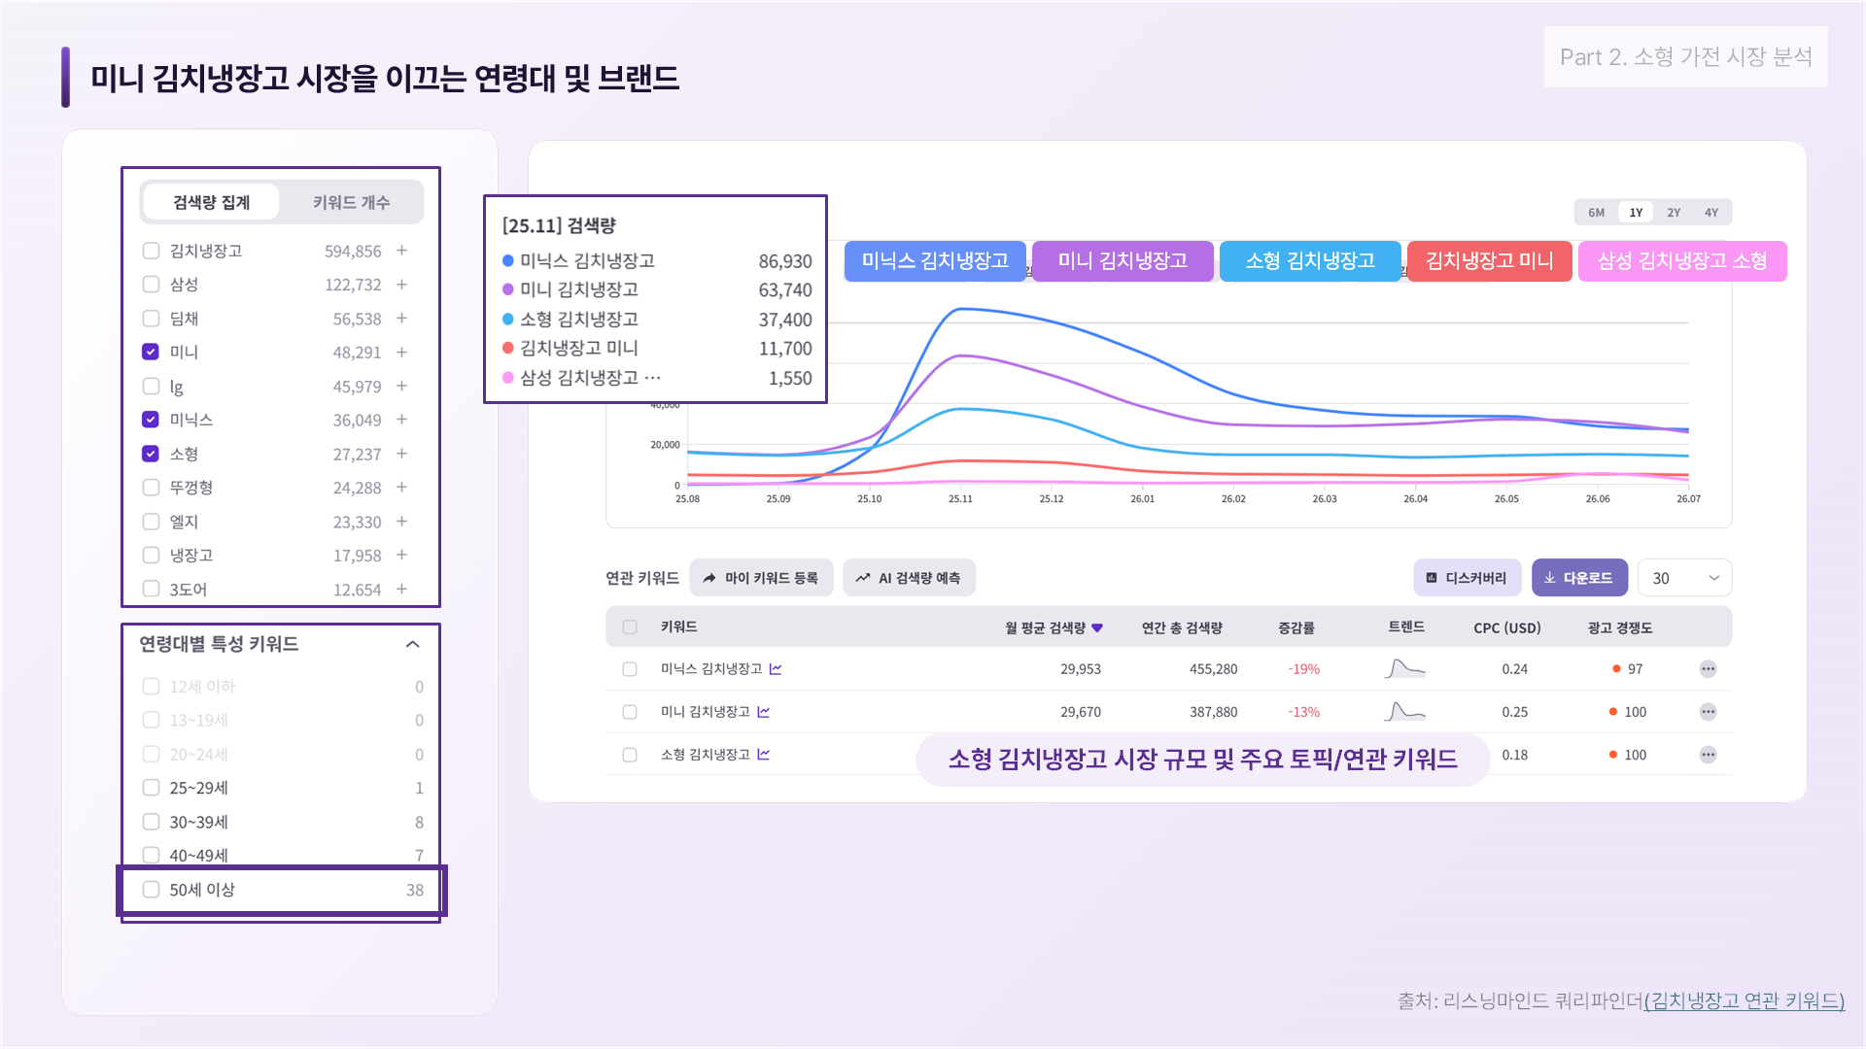
Task: Select the 6M time range tab
Action: point(1597,213)
